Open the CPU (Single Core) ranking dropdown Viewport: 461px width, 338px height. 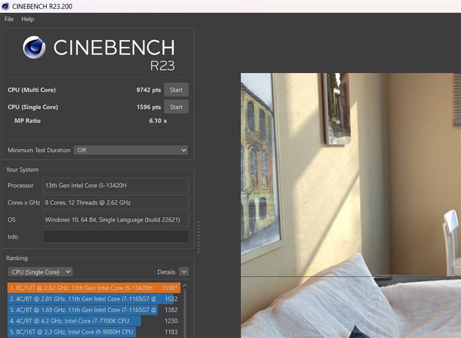click(40, 271)
